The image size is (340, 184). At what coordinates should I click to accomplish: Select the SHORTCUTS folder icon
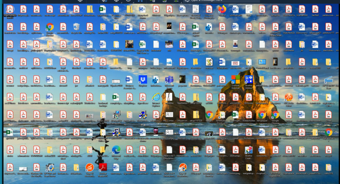tap(116, 45)
